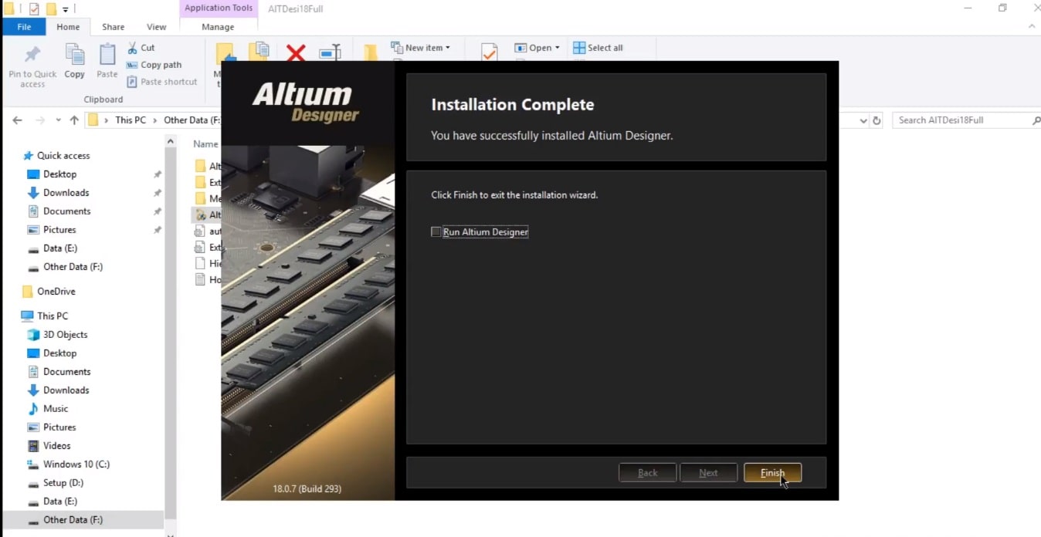
Task: Click the Finish button in installer
Action: click(772, 473)
